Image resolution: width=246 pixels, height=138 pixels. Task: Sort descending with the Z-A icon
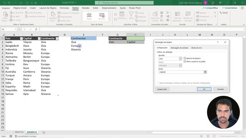[115, 19]
